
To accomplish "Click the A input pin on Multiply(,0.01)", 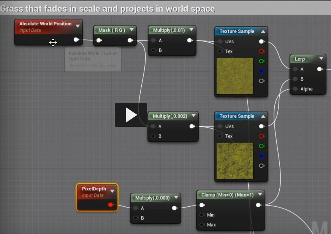I will (x=154, y=41).
